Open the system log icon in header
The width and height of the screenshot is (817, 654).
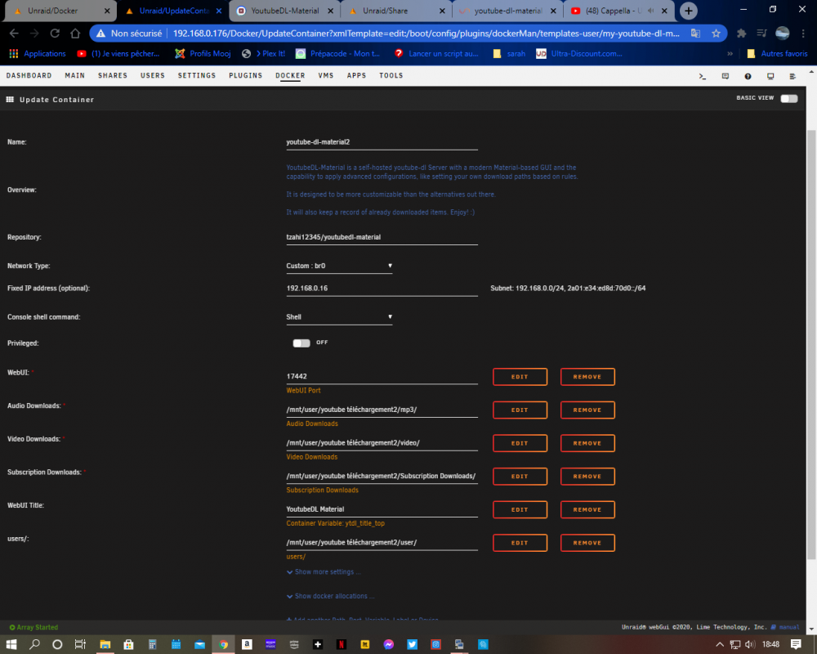point(792,76)
